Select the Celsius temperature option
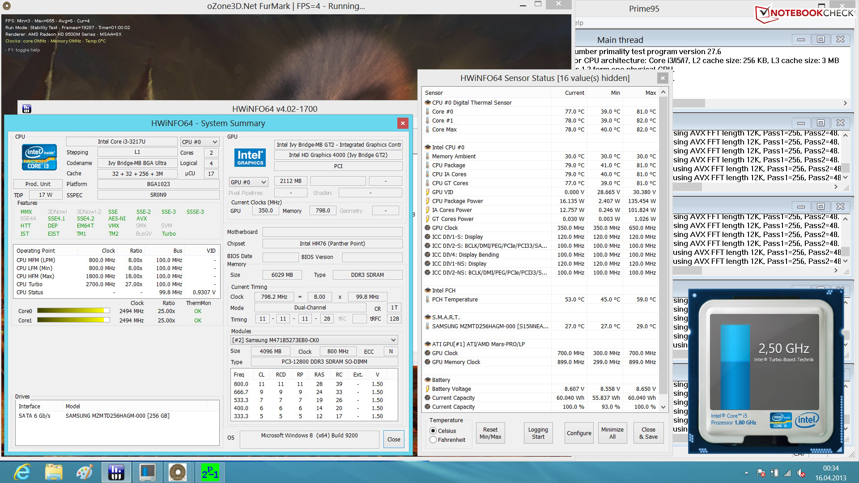Image resolution: width=859 pixels, height=483 pixels. pyautogui.click(x=433, y=431)
